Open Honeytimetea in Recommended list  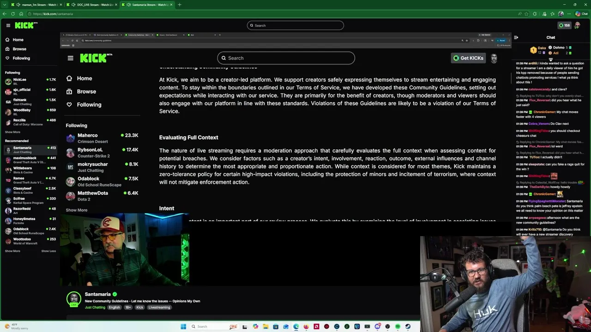[30, 220]
